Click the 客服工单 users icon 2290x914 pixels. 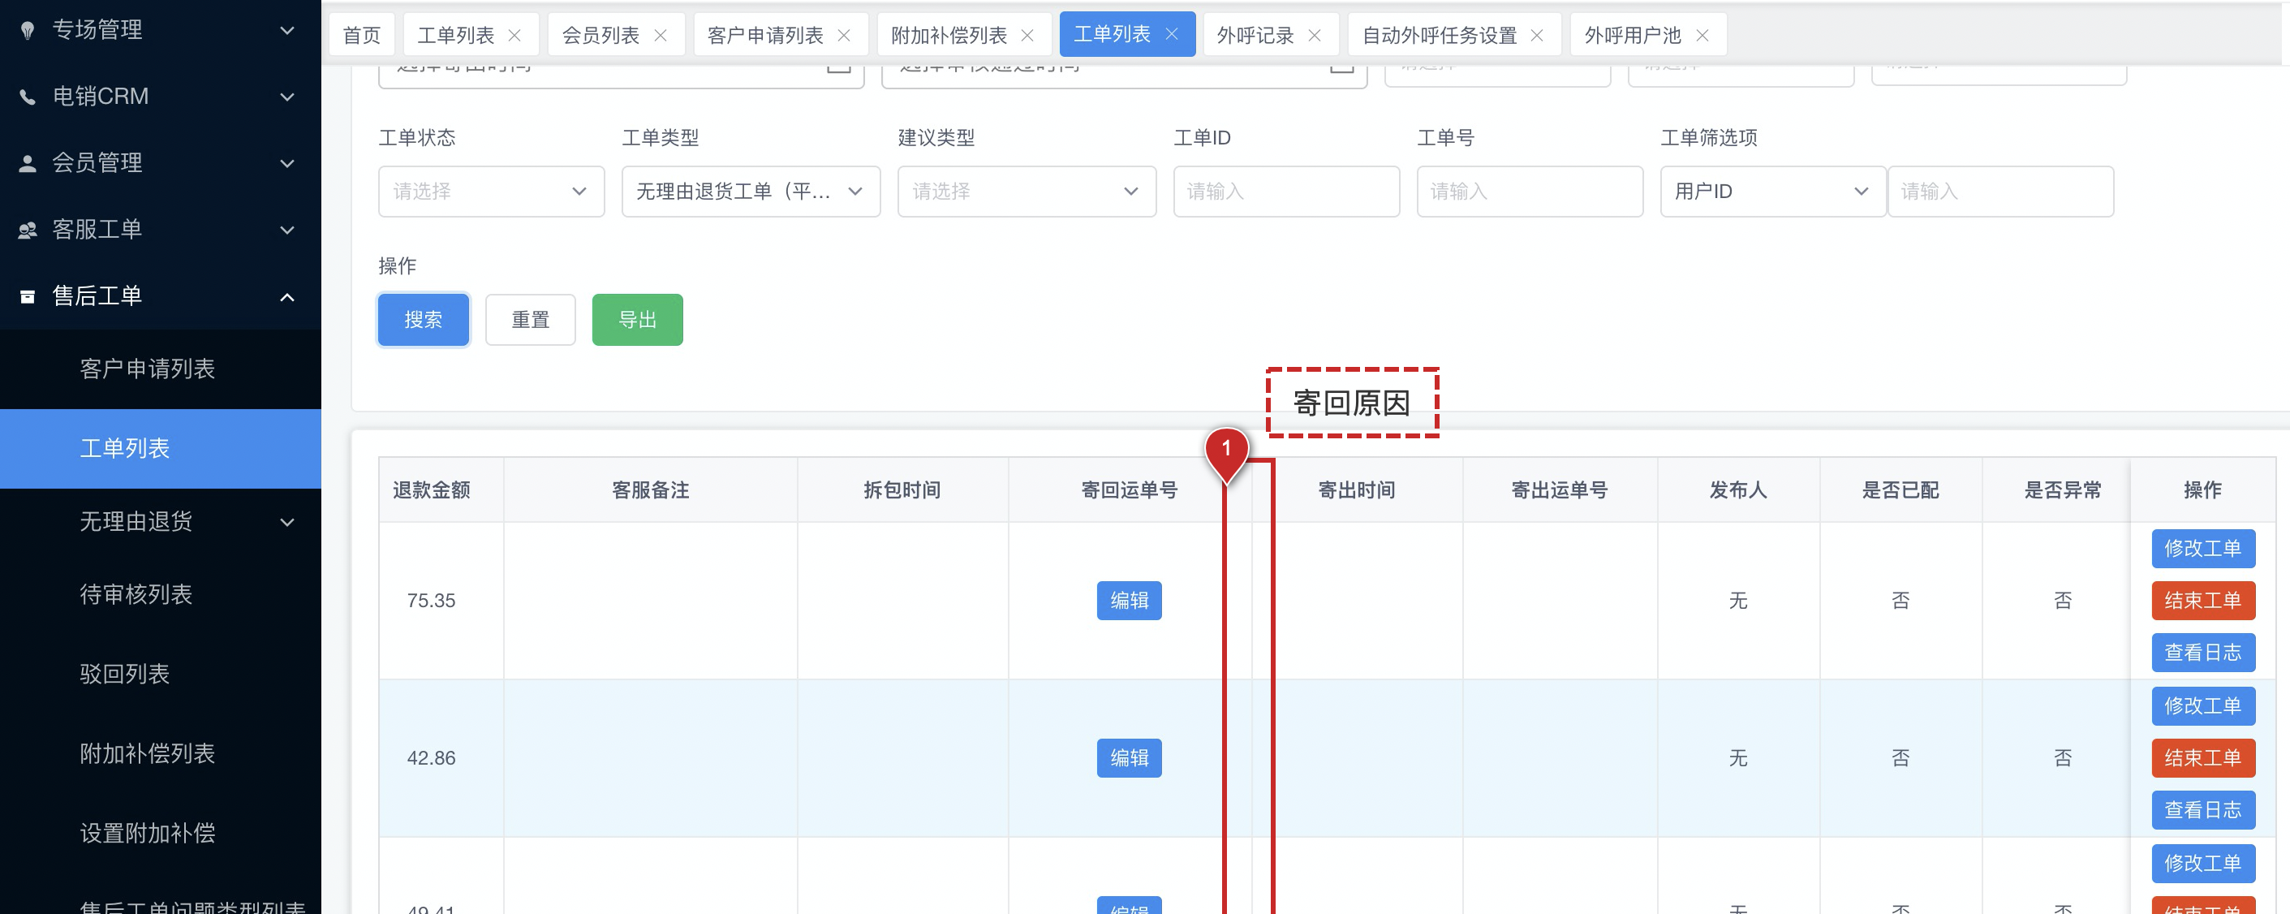(x=28, y=231)
